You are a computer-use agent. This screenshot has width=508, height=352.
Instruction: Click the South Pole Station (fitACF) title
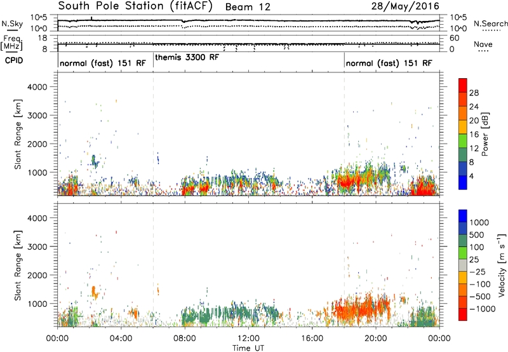point(135,6)
